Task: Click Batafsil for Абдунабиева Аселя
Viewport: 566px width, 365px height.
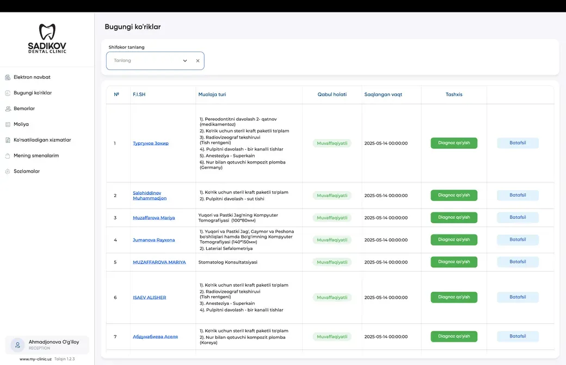Action: pyautogui.click(x=518, y=337)
